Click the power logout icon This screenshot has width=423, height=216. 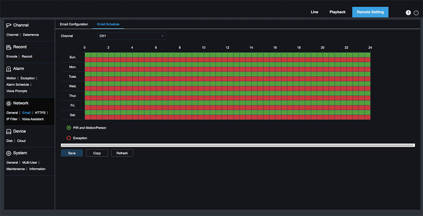[x=416, y=12]
